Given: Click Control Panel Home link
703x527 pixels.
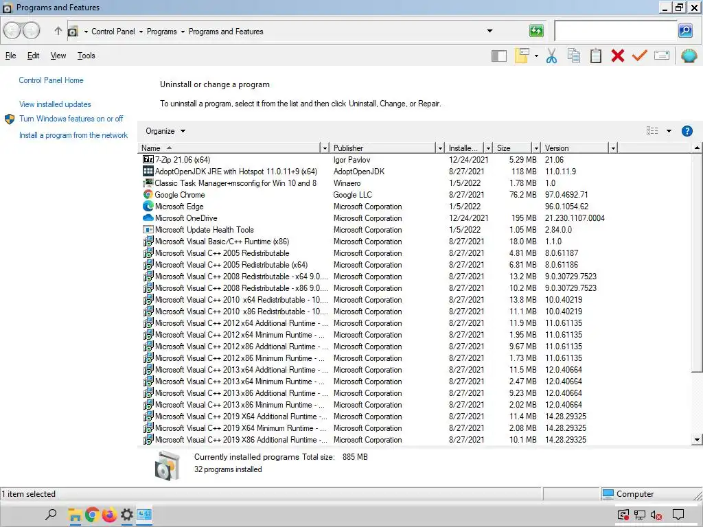Looking at the screenshot, I should pyautogui.click(x=51, y=80).
